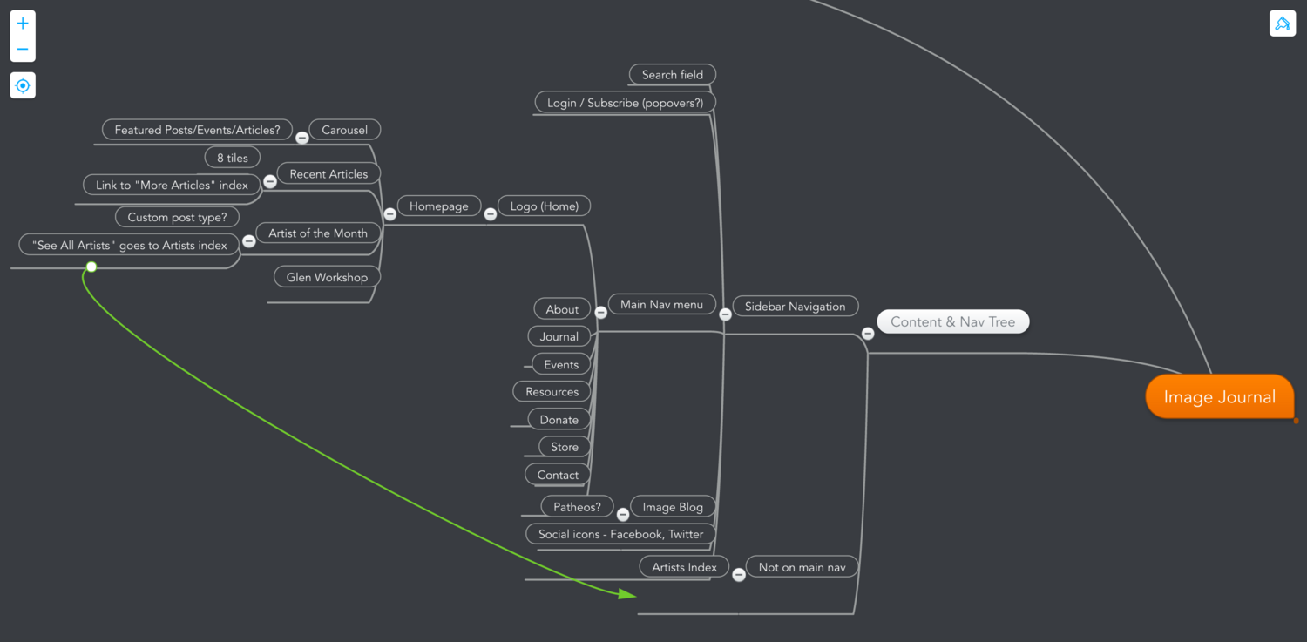The height and width of the screenshot is (642, 1307).
Task: Zoom in with the plus button
Action: click(23, 24)
